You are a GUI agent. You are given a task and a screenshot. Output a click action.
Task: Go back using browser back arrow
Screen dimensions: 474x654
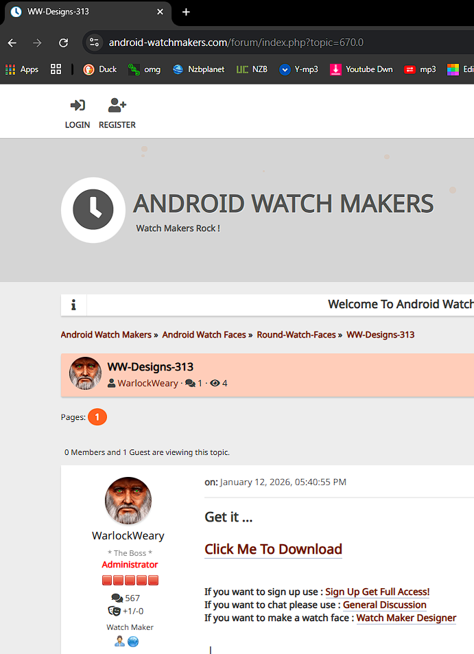point(12,43)
